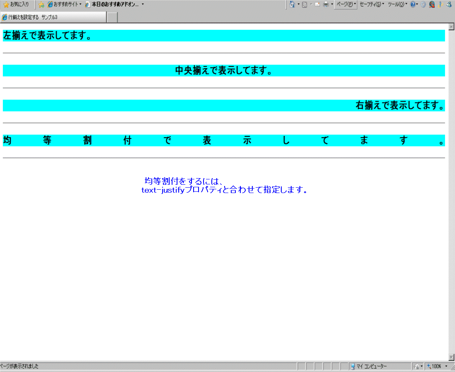Click the vertical scrollbar up arrow
The image size is (455, 372).
(451, 27)
